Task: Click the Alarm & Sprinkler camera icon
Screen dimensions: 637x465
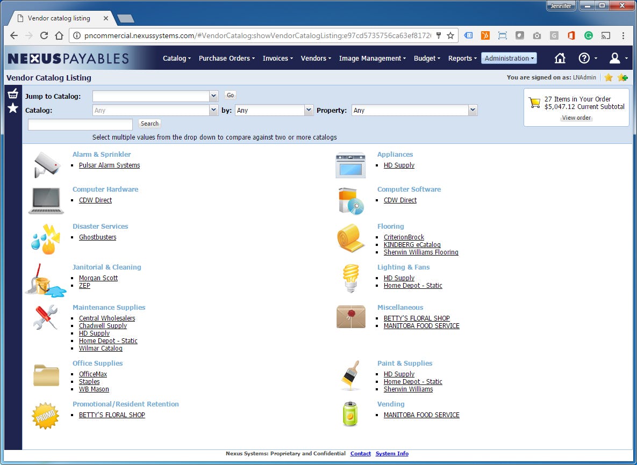Action: point(47,164)
